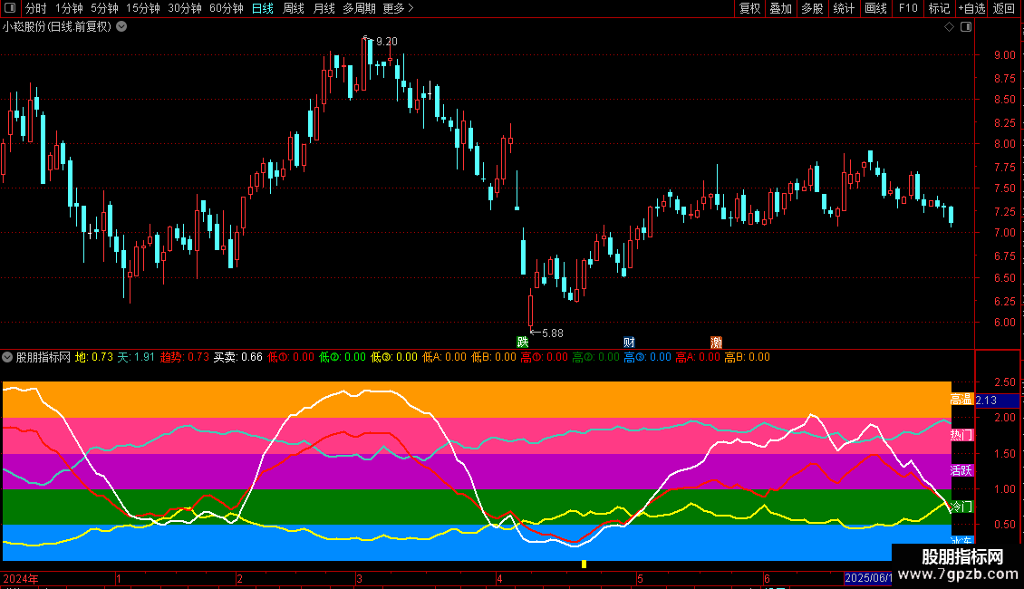Click the 买卖: 0.66 indicator value

(x=238, y=357)
